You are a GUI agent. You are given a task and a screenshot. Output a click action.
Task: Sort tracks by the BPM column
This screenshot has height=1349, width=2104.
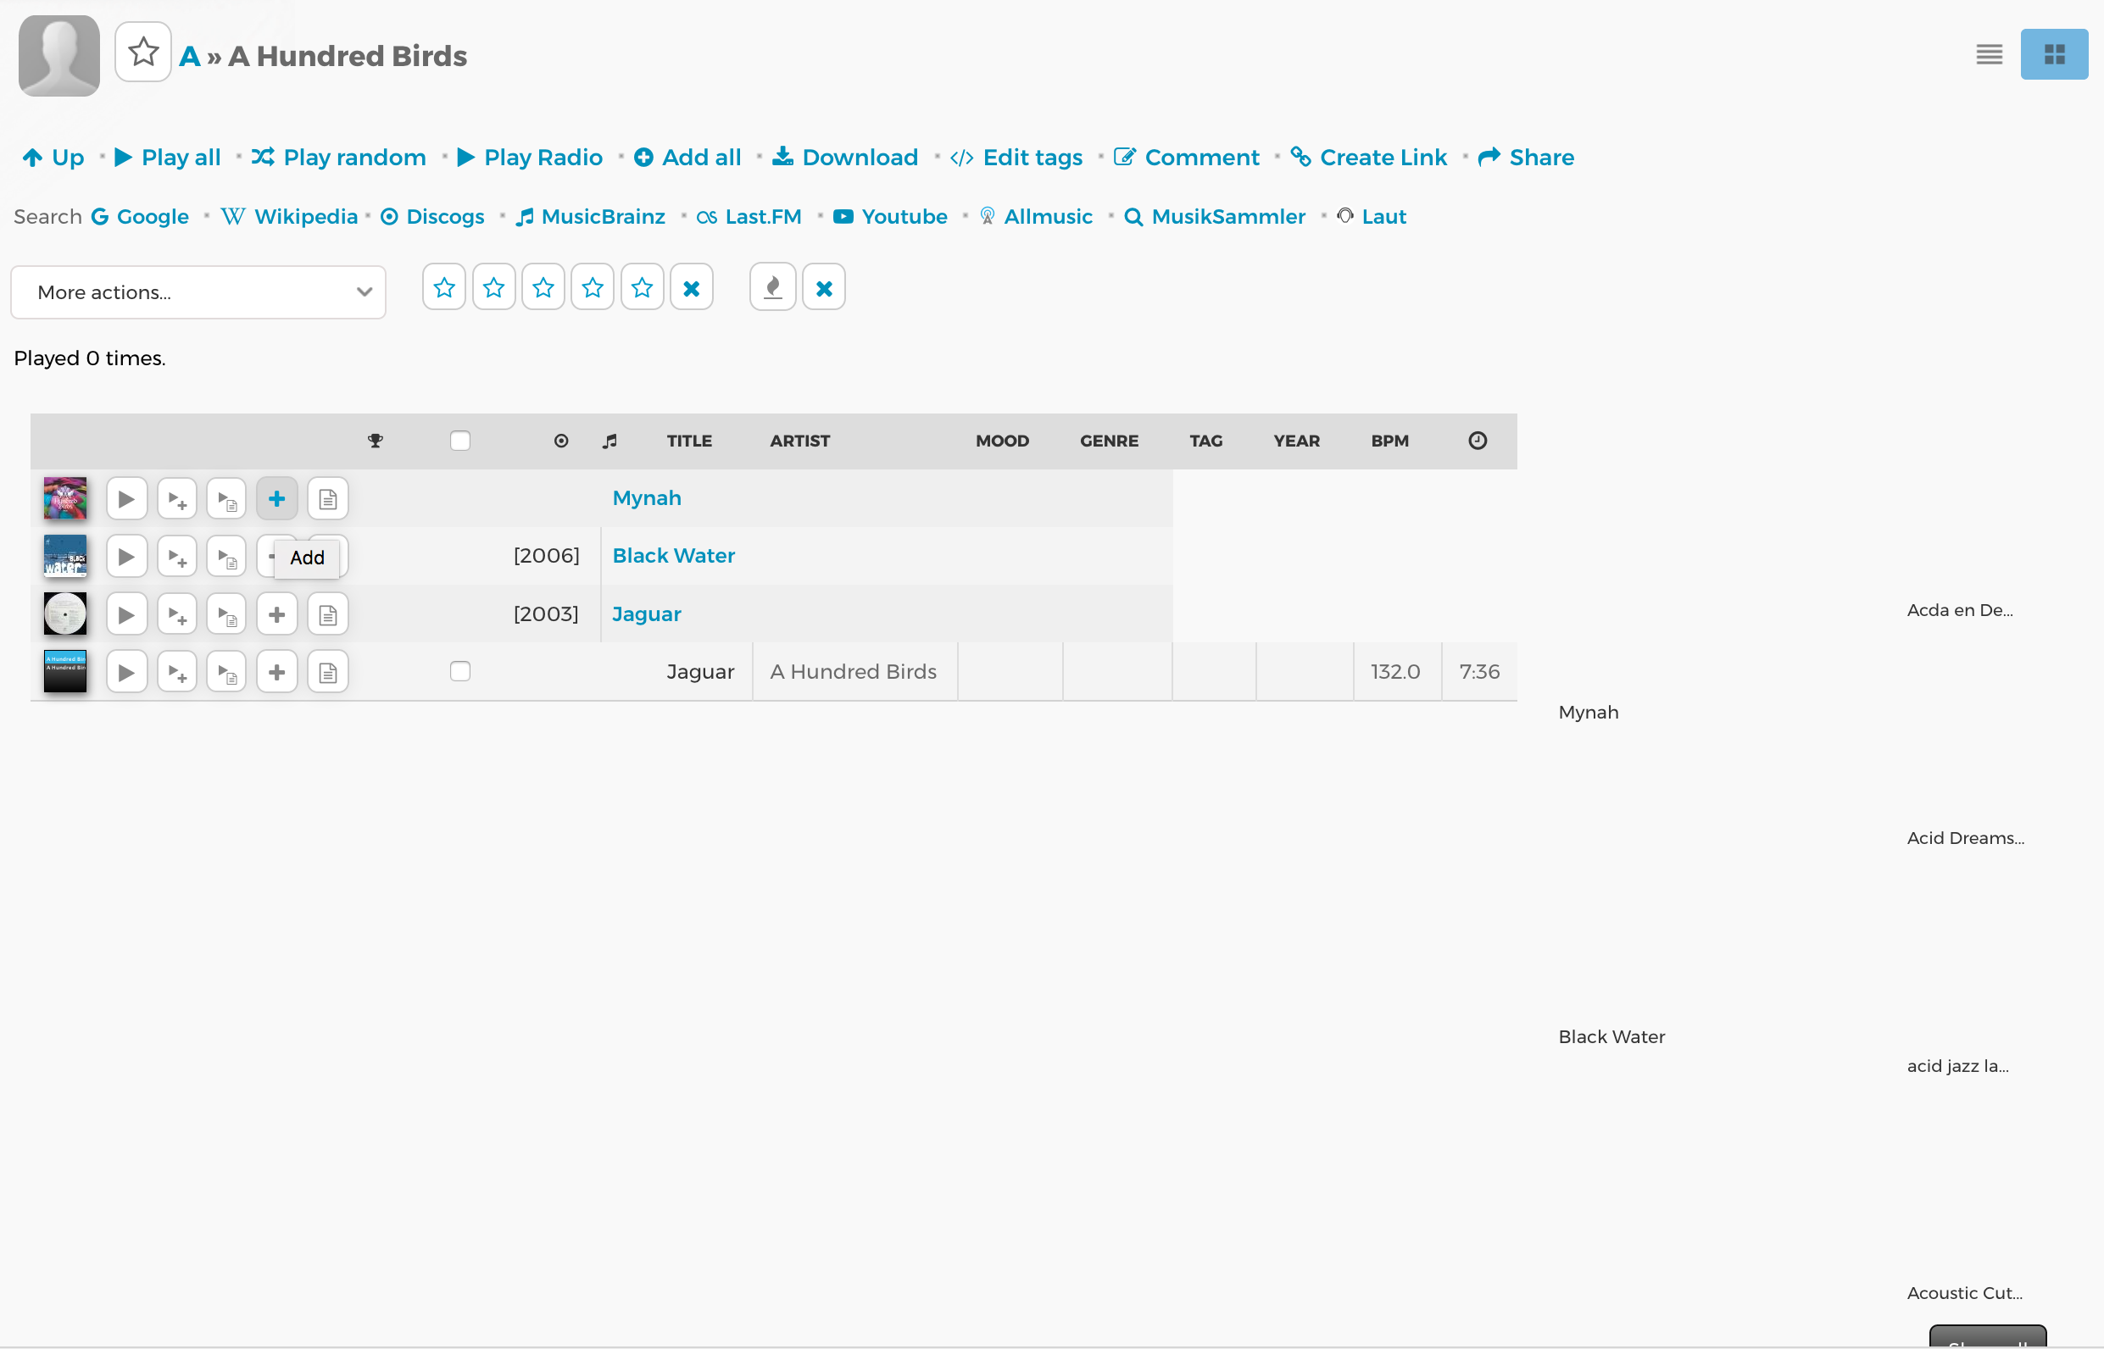[x=1389, y=441]
